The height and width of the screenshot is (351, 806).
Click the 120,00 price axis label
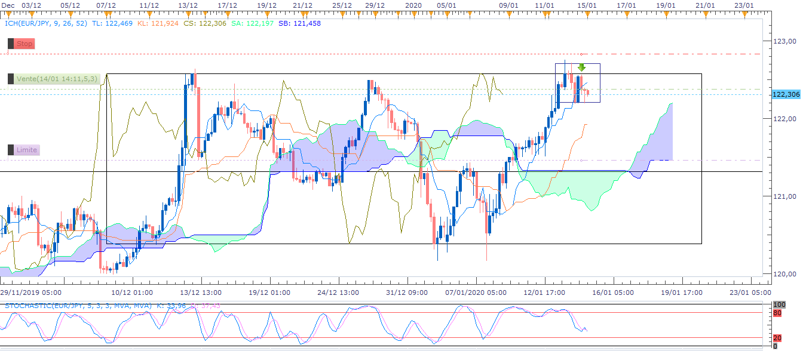coord(784,274)
